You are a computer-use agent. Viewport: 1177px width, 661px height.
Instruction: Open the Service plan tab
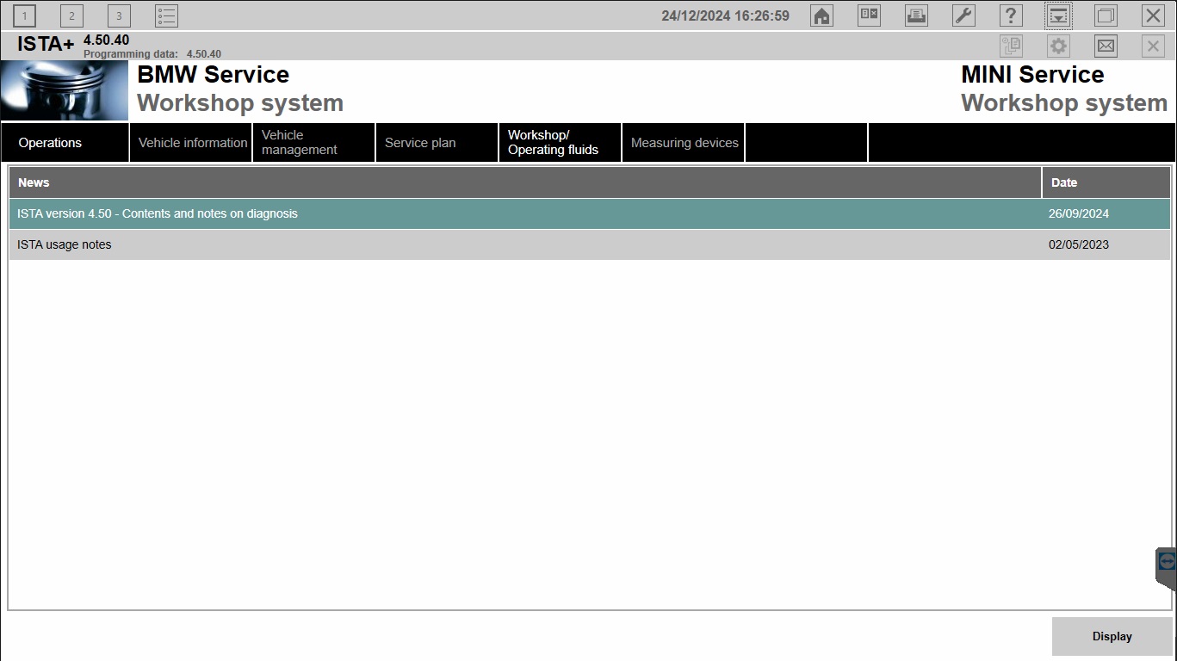[420, 142]
